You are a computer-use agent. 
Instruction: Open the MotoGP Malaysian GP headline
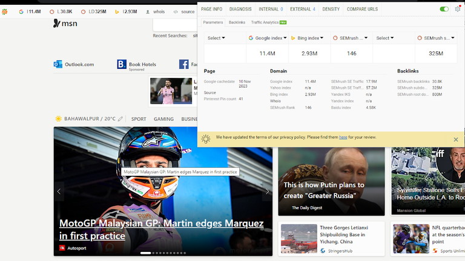coord(161,230)
